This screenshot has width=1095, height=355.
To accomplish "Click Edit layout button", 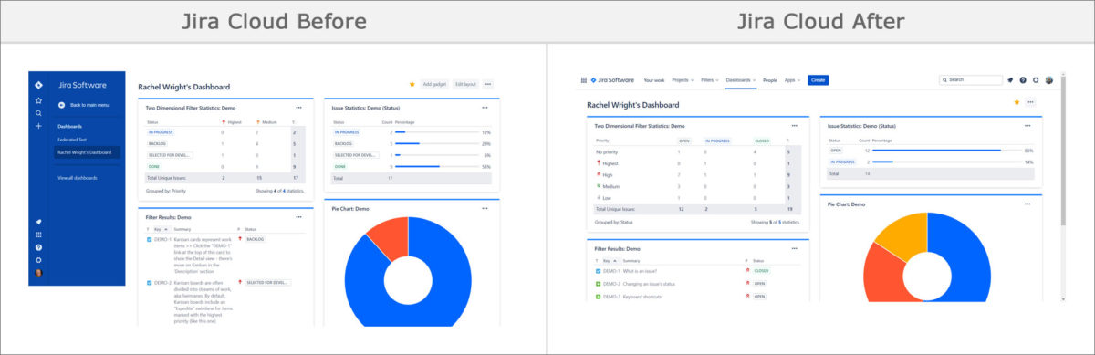I will (465, 84).
